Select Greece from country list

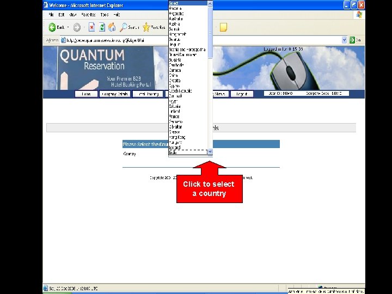coord(188,132)
